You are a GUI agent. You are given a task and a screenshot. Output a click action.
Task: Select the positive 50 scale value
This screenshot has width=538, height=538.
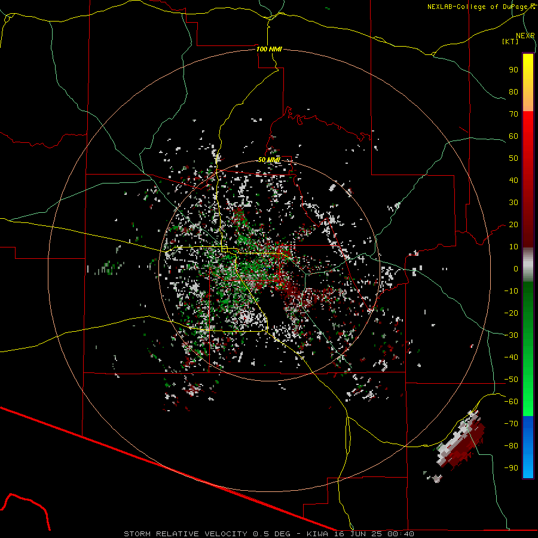click(513, 158)
